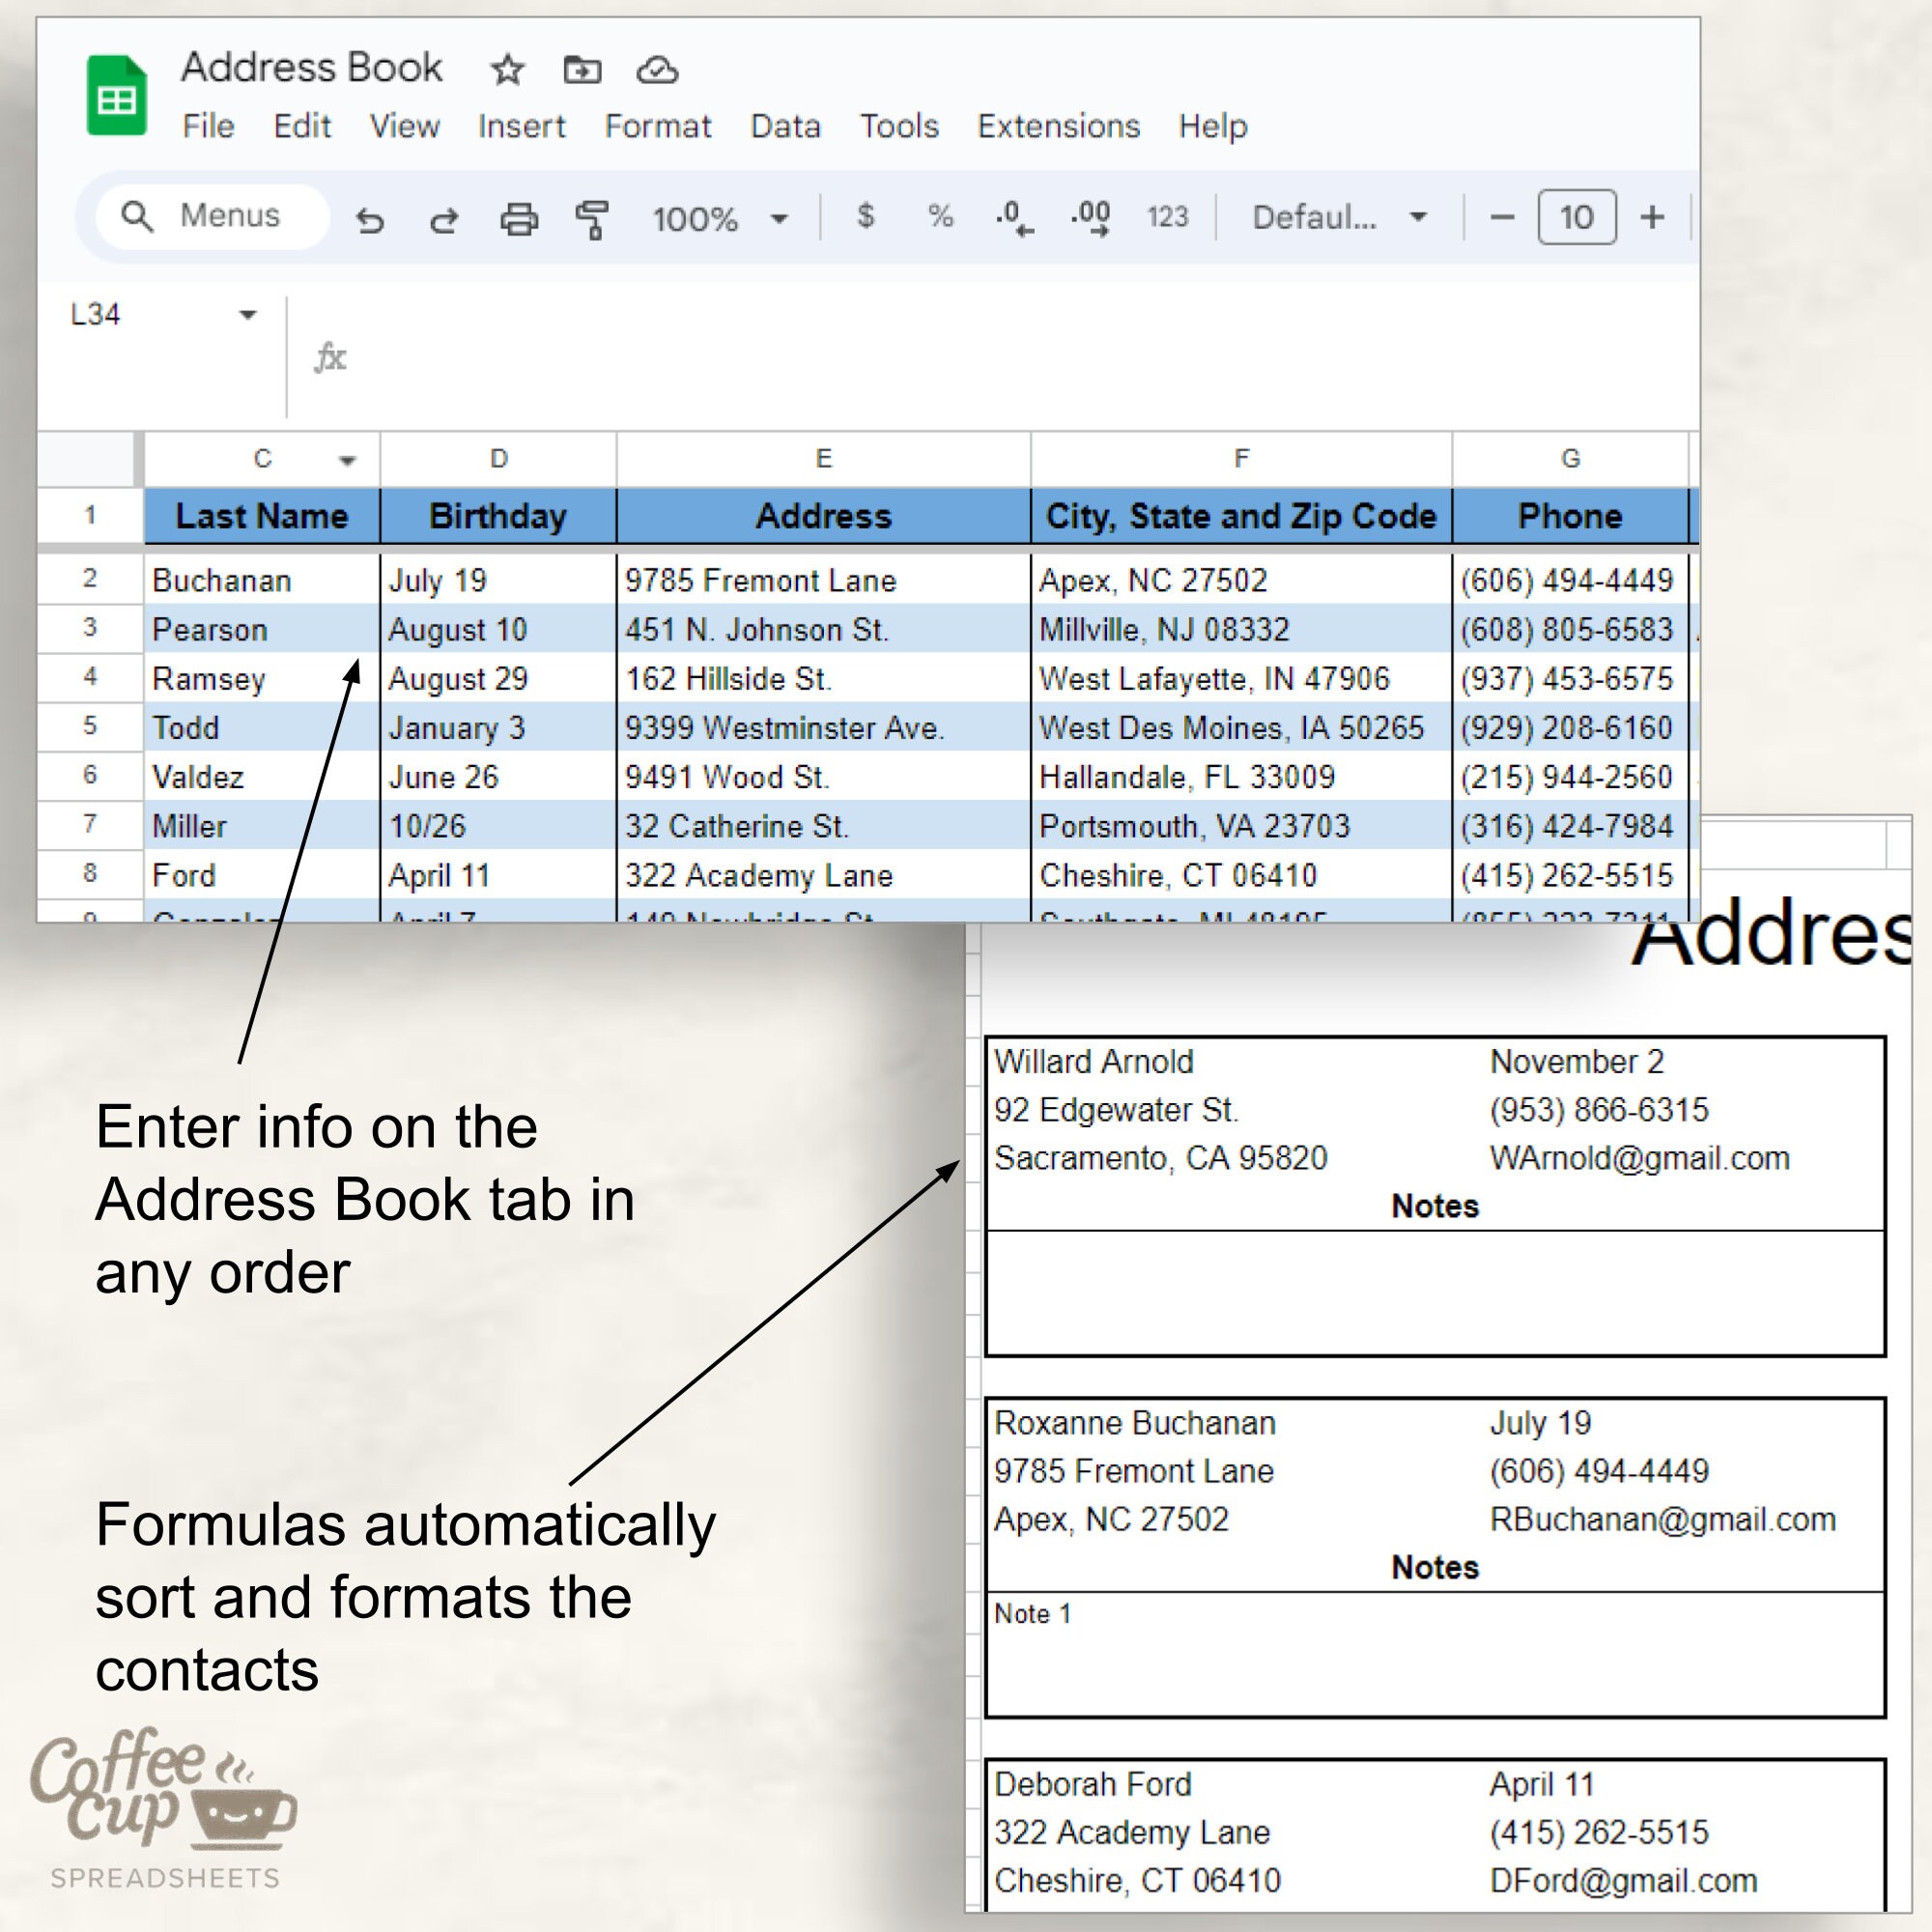Move Address Book to a folder
1932x1932 pixels.
point(581,68)
